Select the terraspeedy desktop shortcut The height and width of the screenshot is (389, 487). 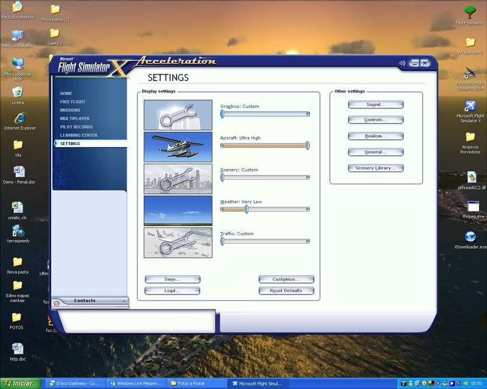18,231
